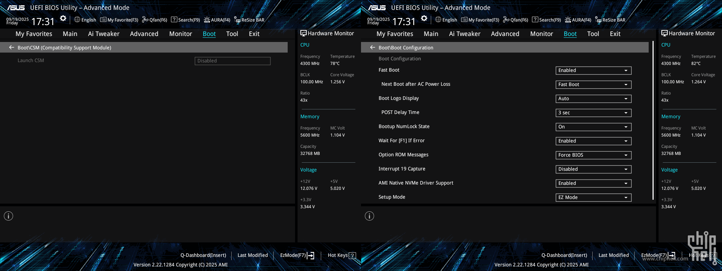Toggle ReSize BAR in left screen
The height and width of the screenshot is (271, 722).
(249, 20)
